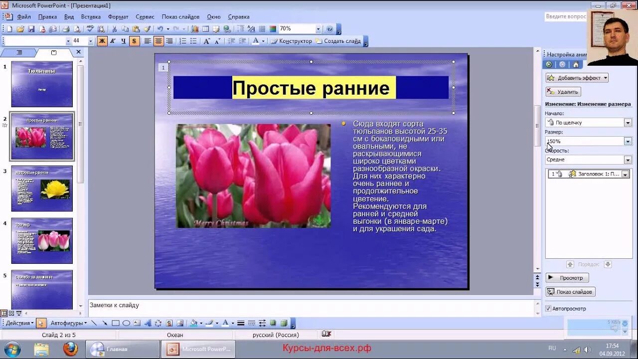Click the Open file folder icon
638x359 pixels.
pos(20,29)
